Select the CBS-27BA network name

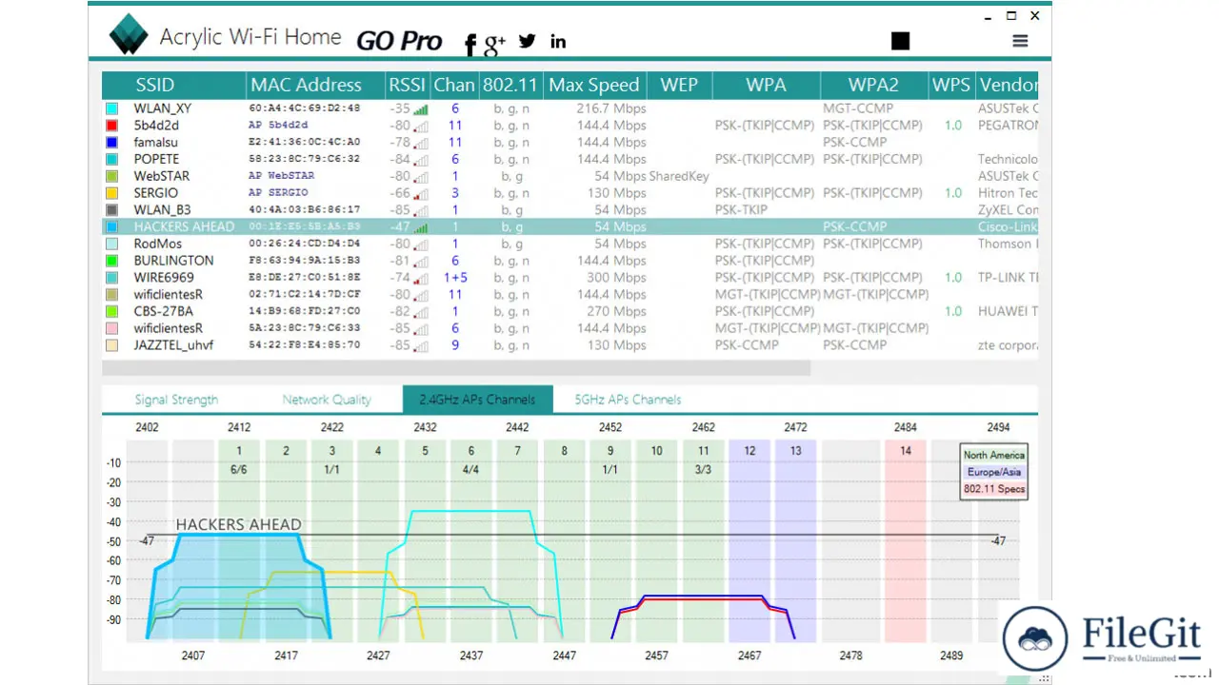coord(163,311)
